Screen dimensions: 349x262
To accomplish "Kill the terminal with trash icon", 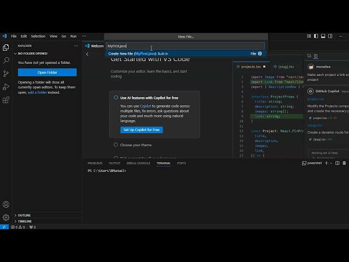I will pyautogui.click(x=344, y=163).
